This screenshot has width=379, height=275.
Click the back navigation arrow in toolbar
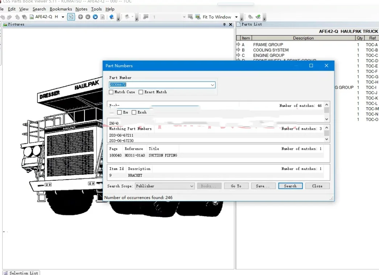tap(3, 17)
